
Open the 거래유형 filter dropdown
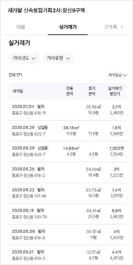pyautogui.click(x=58, y=58)
